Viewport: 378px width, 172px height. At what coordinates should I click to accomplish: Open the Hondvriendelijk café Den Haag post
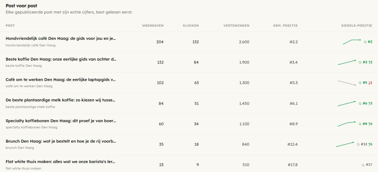pos(61,38)
